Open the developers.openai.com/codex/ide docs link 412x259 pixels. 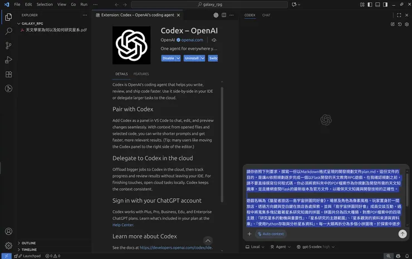(x=176, y=247)
